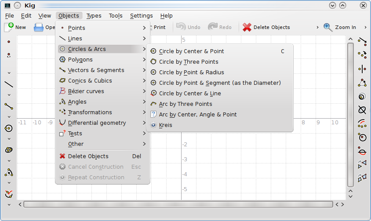Expand hidden view toolbar items after Zoom In

[x=366, y=27]
